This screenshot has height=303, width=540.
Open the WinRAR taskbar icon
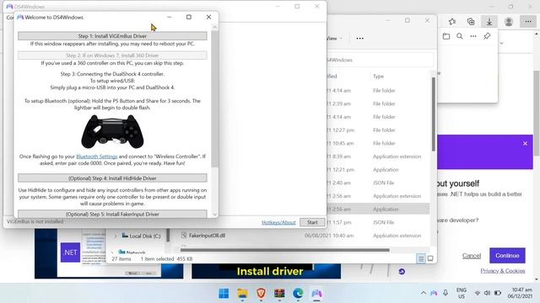point(279,294)
